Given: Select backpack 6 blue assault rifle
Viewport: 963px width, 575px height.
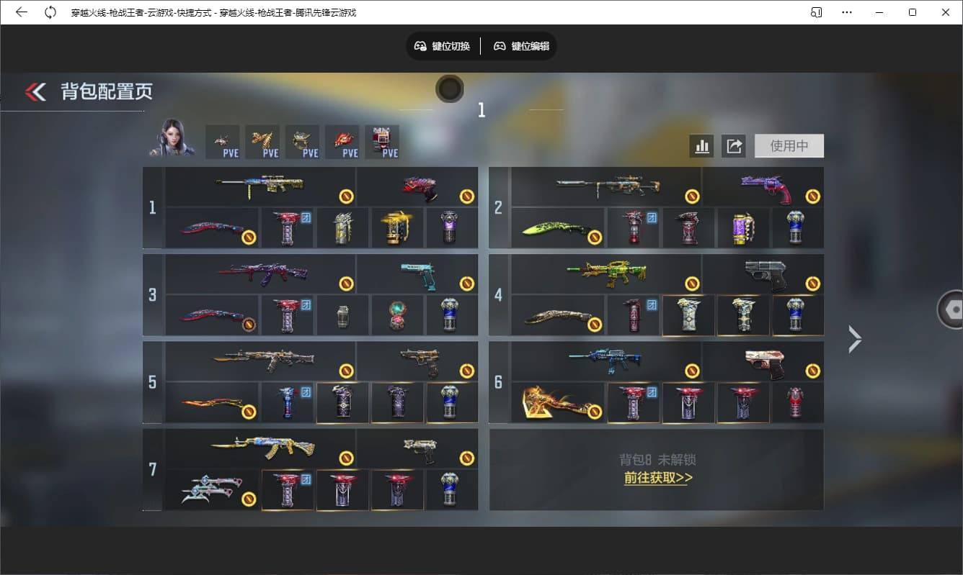Looking at the screenshot, I should 606,361.
